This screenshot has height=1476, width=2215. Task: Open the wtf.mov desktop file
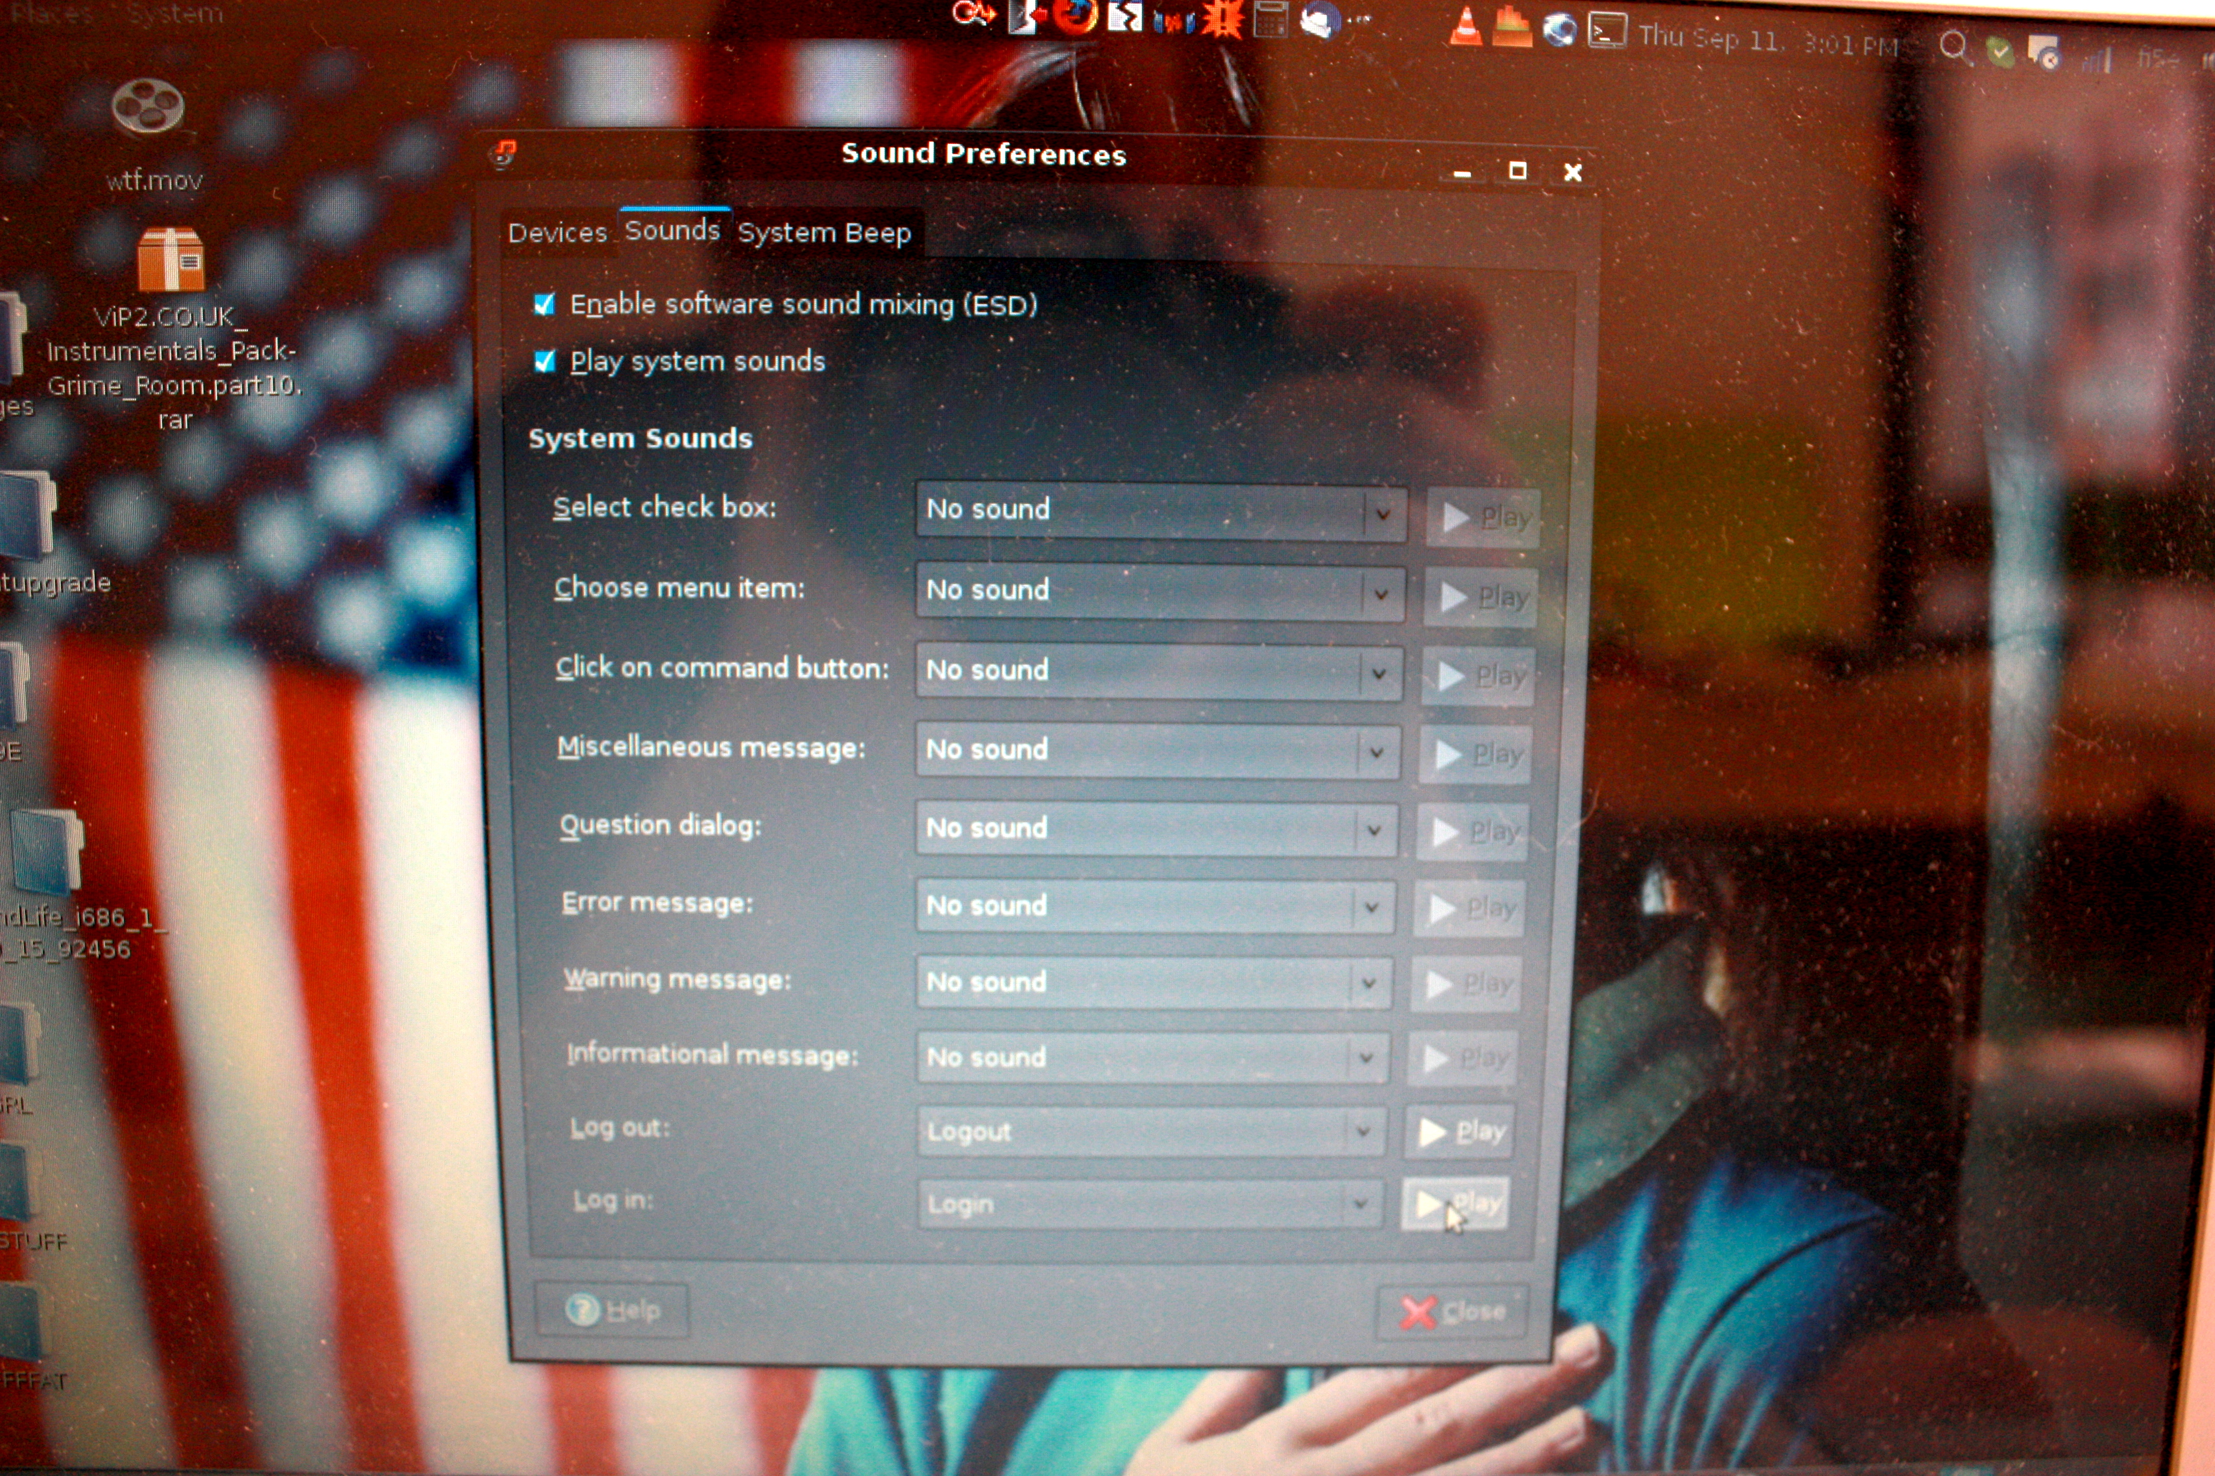(148, 106)
